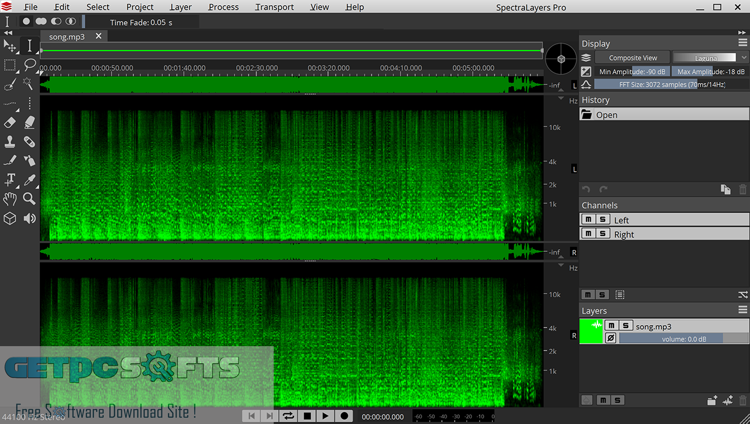Image resolution: width=750 pixels, height=424 pixels.
Task: Expand the right channel frequency scale arrow
Action: pyautogui.click(x=561, y=265)
